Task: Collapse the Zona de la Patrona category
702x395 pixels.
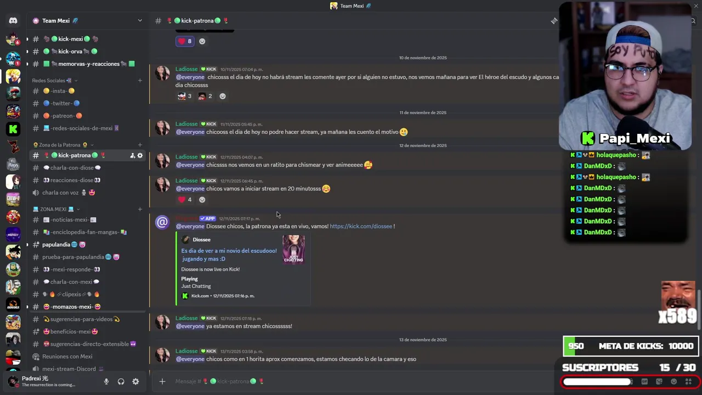Action: (60, 145)
